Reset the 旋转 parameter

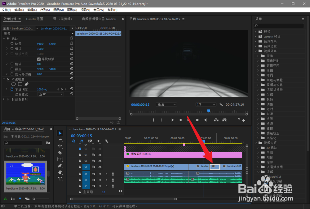pyautogui.click(x=72, y=64)
